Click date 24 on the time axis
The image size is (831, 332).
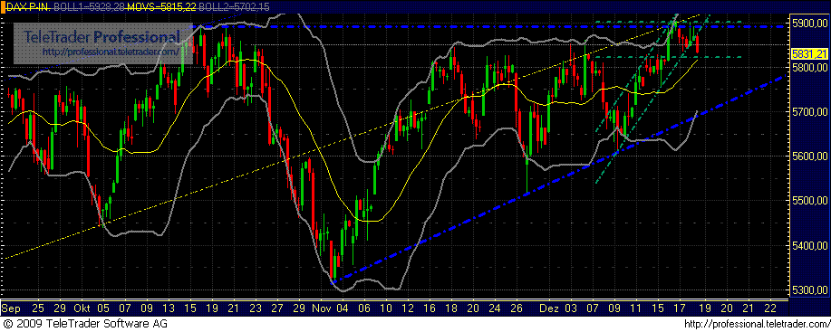click(x=495, y=308)
